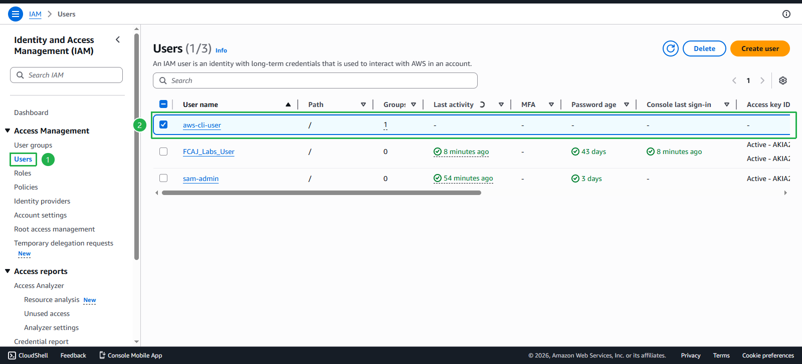Uncheck the aws-cli-user row checkbox
Viewport: 802px width, 364px height.
pos(163,124)
